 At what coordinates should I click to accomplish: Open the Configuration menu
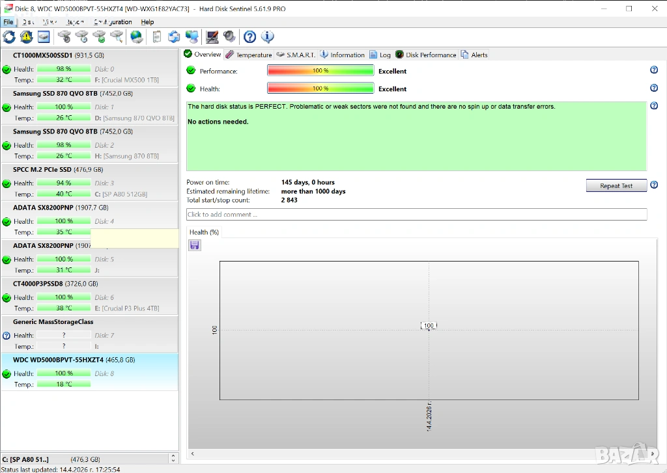113,22
